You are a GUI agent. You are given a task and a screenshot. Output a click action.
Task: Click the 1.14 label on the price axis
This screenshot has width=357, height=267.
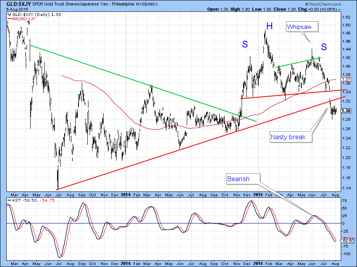tap(346, 188)
